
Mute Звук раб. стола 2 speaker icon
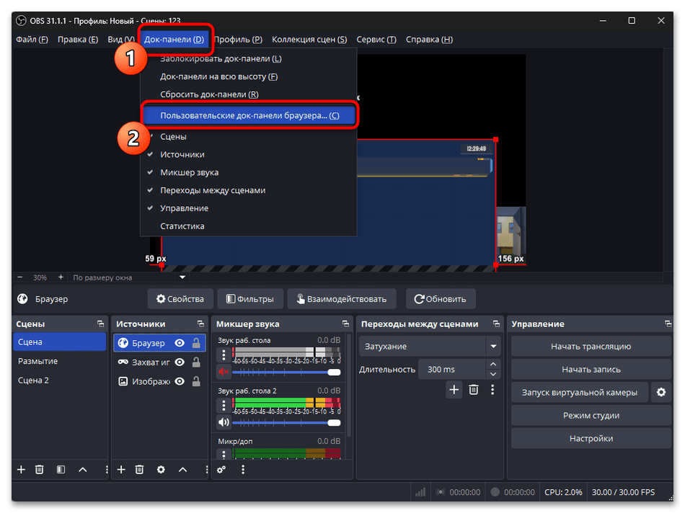point(224,422)
